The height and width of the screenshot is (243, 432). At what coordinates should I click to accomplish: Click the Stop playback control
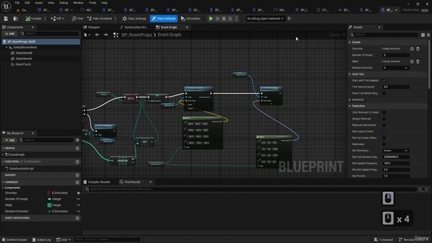point(223,18)
